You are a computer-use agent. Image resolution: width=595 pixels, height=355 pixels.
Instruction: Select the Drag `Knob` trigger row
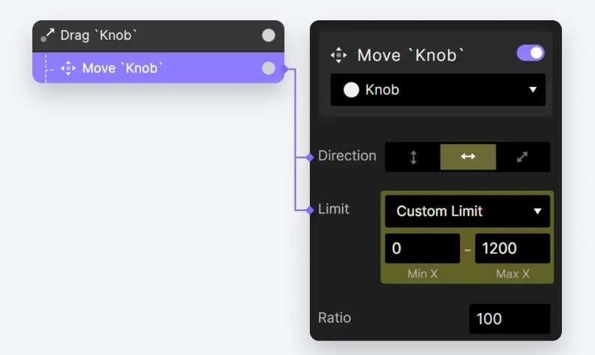tap(158, 36)
